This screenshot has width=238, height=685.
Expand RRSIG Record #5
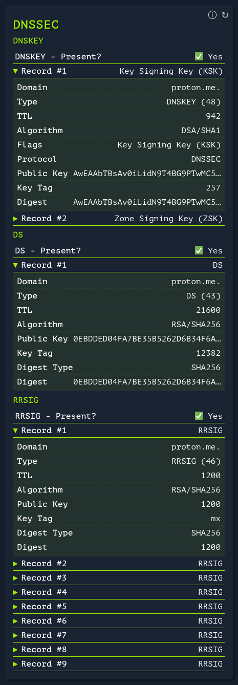tap(119, 607)
